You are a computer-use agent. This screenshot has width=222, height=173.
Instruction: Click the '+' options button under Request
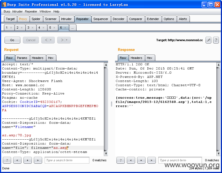[28, 160]
